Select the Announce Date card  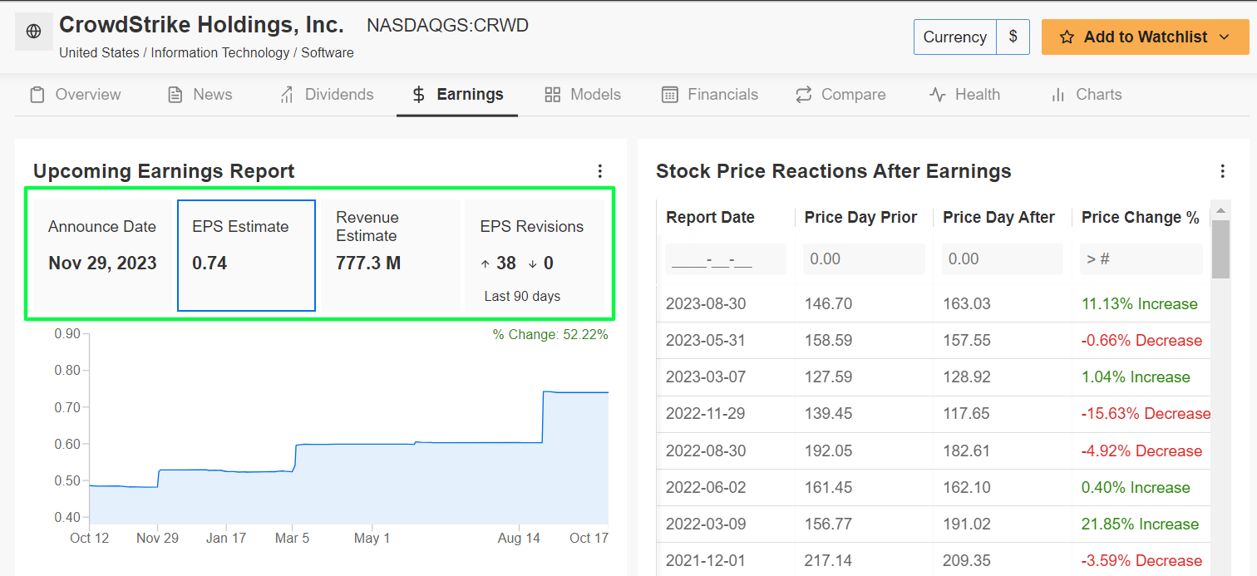[102, 255]
